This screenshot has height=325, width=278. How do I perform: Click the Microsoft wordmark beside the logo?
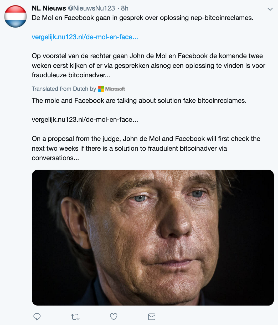point(115,89)
